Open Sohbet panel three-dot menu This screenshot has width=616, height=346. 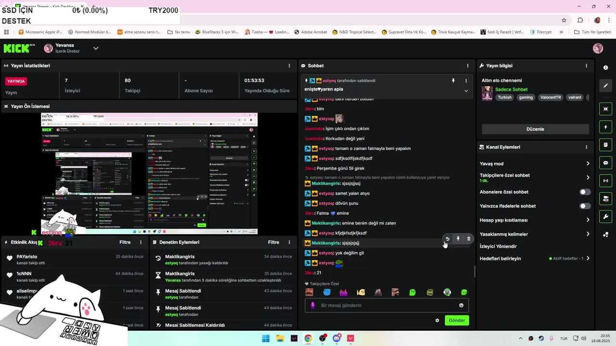click(x=468, y=66)
